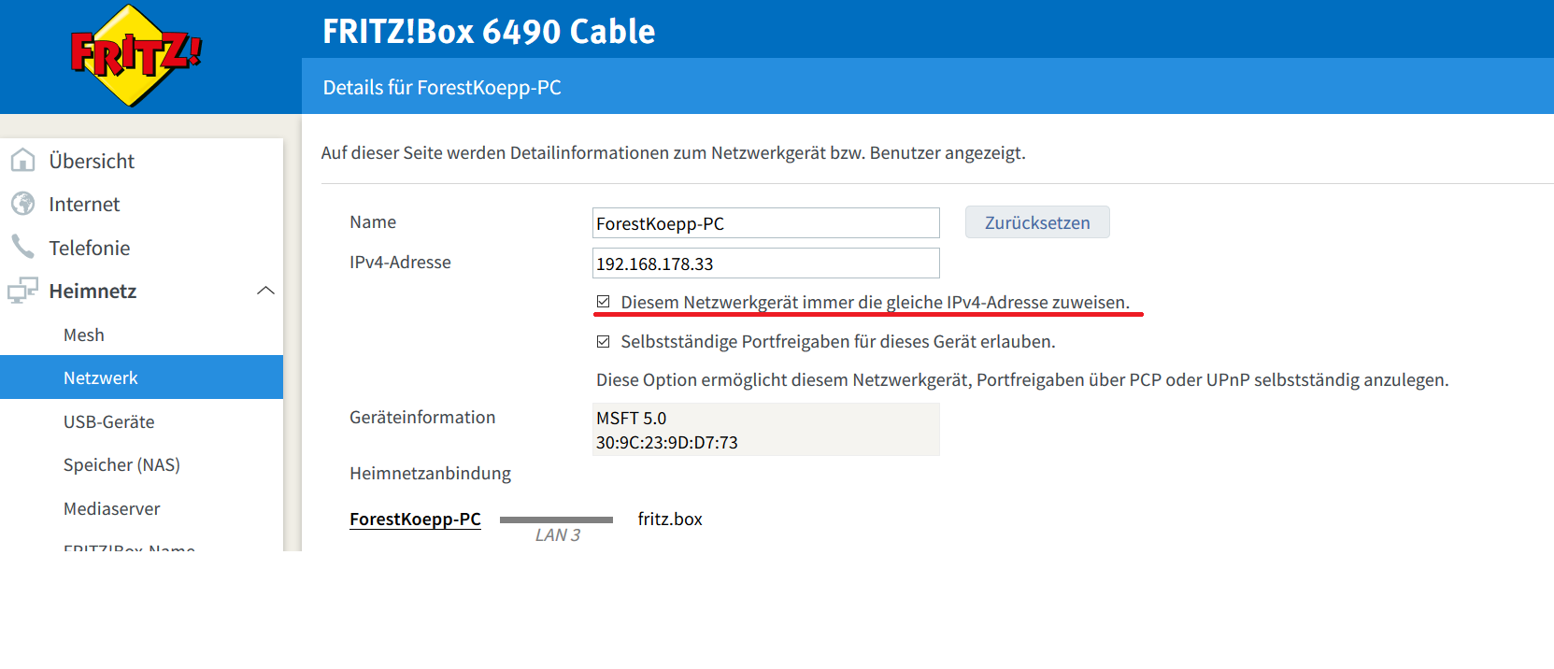Click the Übersicht home icon
Screen dimensions: 1554x669
[x=22, y=161]
